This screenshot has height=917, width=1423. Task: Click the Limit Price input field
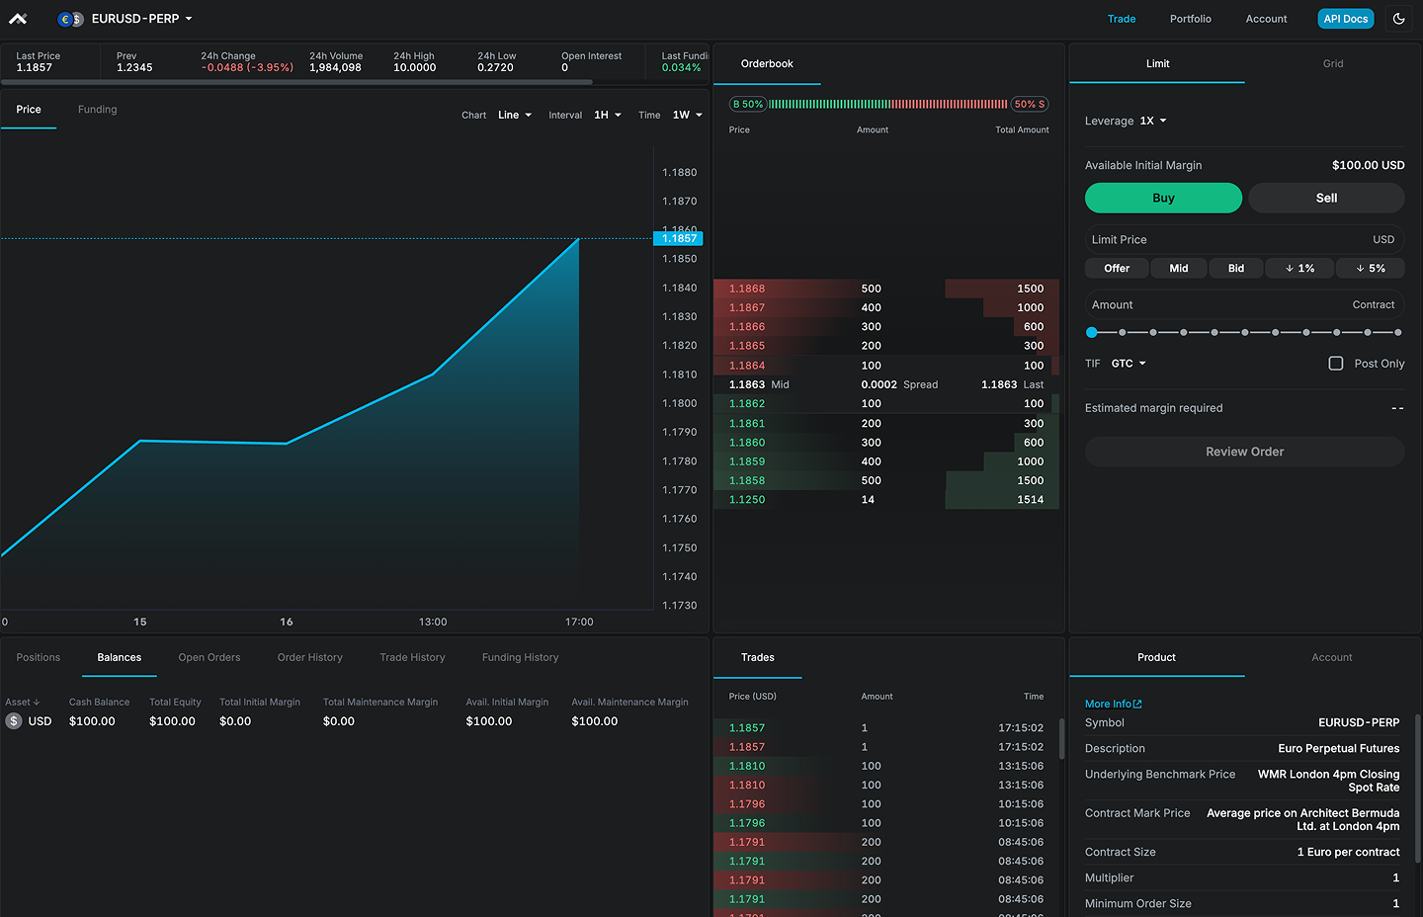(x=1225, y=240)
